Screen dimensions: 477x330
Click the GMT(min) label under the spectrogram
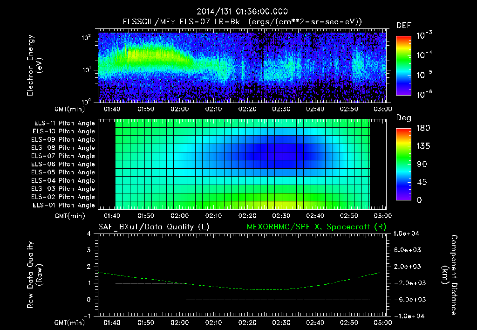click(x=69, y=109)
